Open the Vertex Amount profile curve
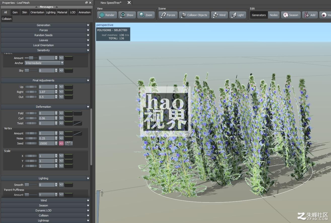Viewport: 331px width, 223px height. [78, 133]
